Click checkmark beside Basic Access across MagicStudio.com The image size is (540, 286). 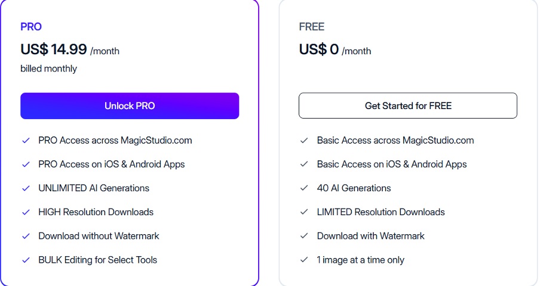(305, 141)
